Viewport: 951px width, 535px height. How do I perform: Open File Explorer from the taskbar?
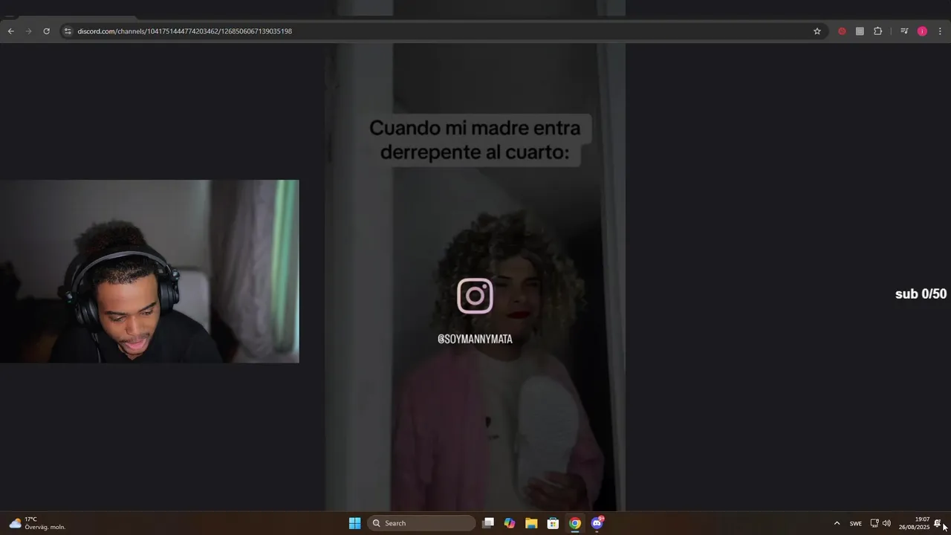click(531, 523)
